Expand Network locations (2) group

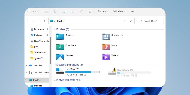coord(55,80)
